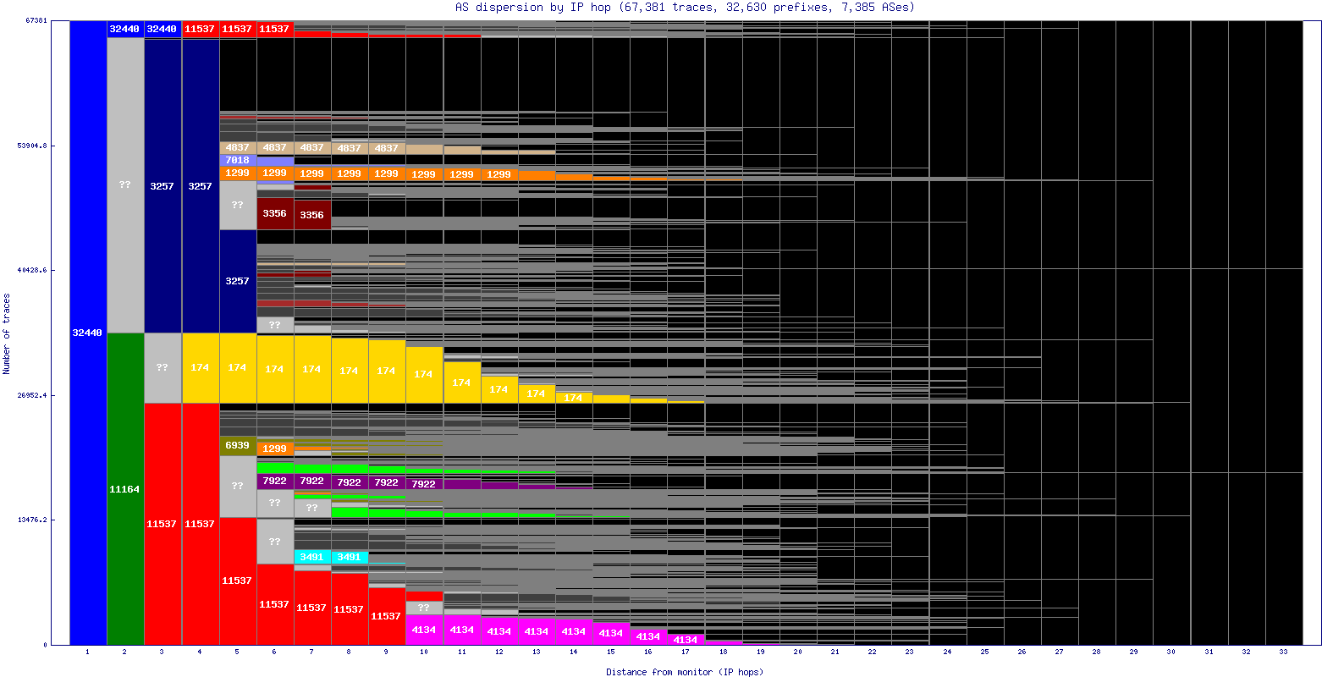This screenshot has height=677, width=1322.
Task: Select the 53904.8 y-axis tick value
Action: 33,146
